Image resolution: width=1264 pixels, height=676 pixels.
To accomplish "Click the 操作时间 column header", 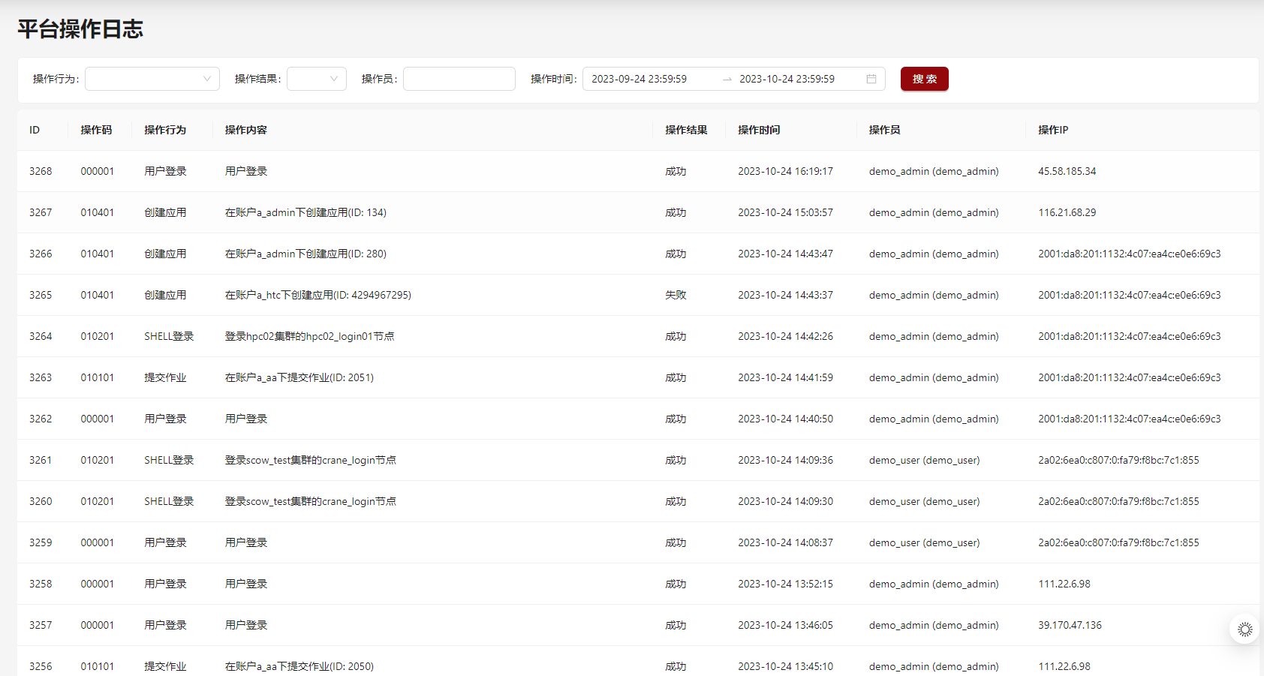I will (759, 130).
